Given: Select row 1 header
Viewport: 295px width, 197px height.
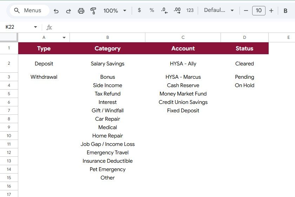Looking at the screenshot, I should (x=9, y=48).
